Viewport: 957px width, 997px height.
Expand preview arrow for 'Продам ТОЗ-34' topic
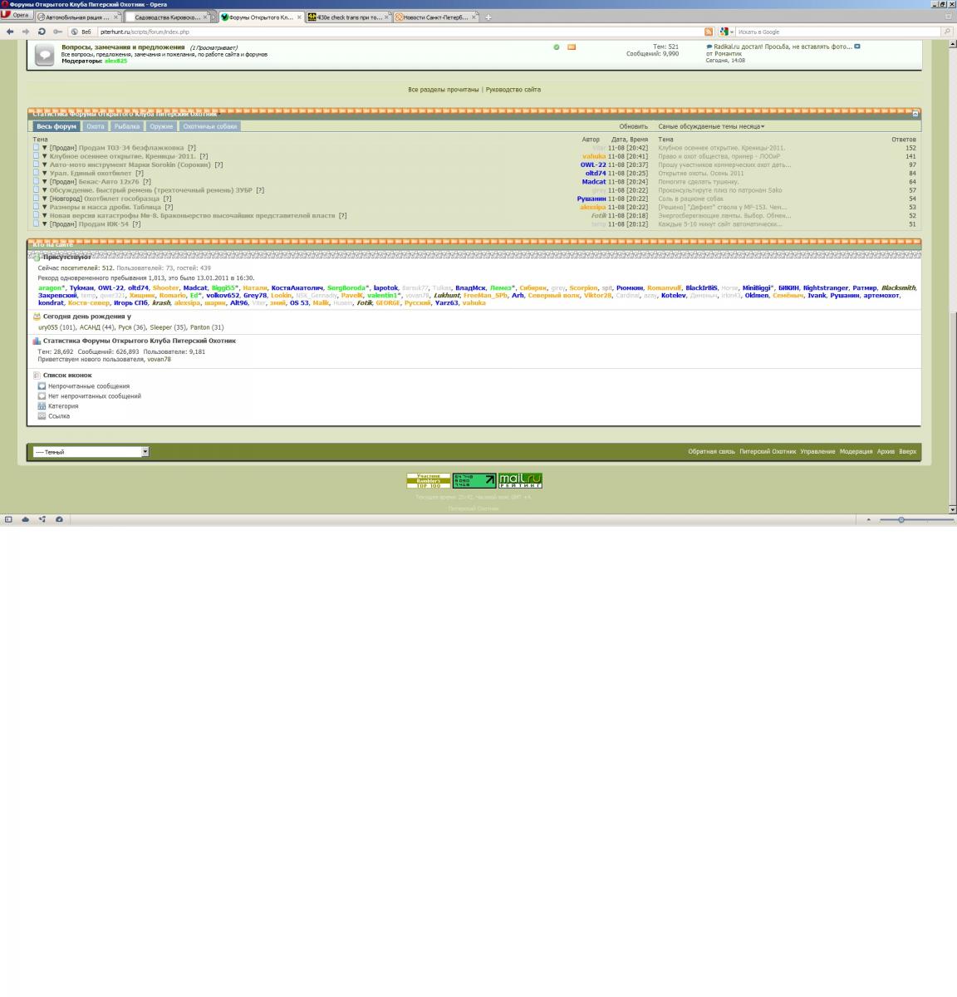click(x=45, y=148)
